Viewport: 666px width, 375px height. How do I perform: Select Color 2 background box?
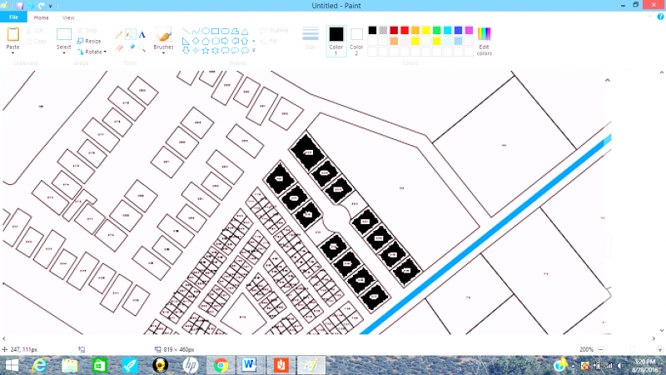[356, 41]
